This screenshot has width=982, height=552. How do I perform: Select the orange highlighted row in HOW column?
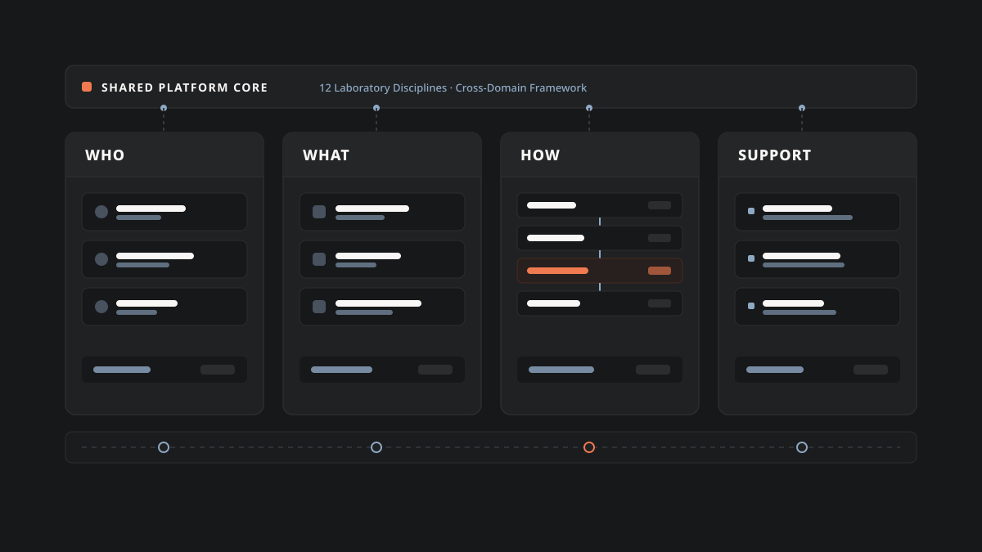click(600, 271)
